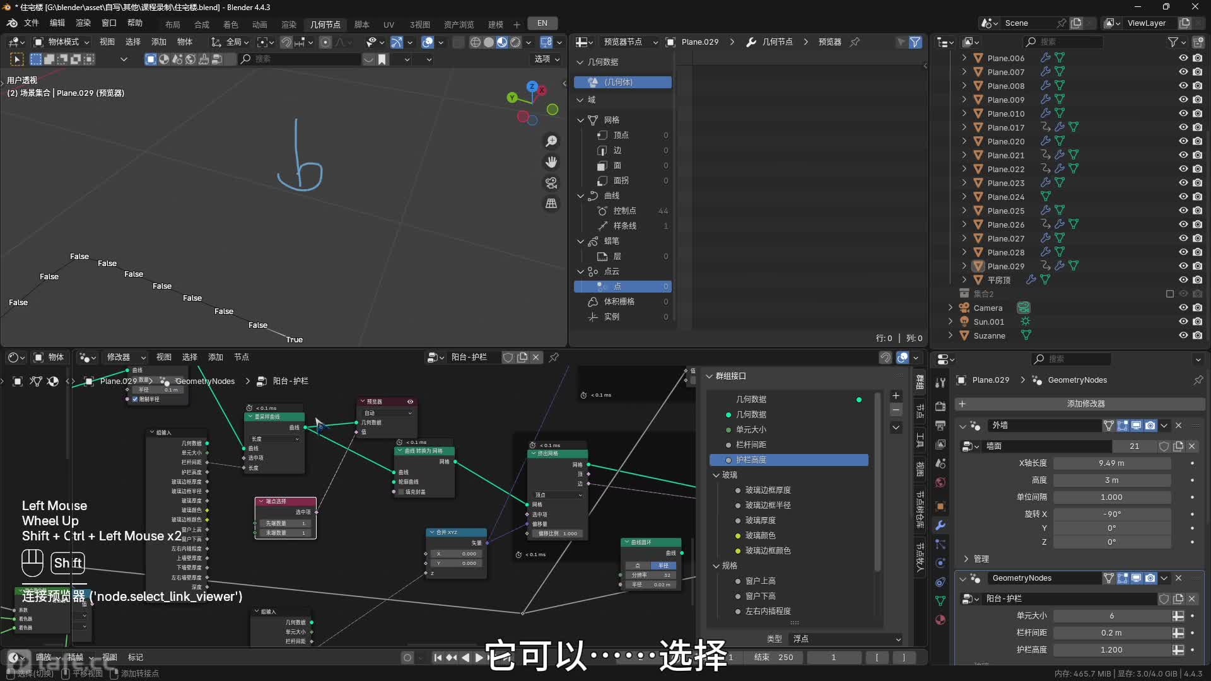The width and height of the screenshot is (1211, 681).
Task: Open the 物体模式 mode dropdown
Action: pyautogui.click(x=62, y=42)
